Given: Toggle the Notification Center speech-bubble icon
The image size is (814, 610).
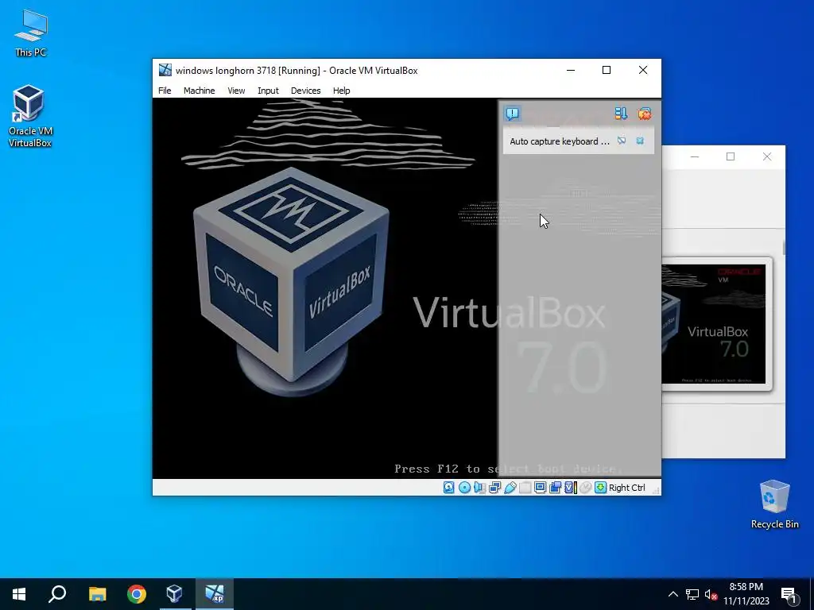Looking at the screenshot, I should click(x=513, y=113).
